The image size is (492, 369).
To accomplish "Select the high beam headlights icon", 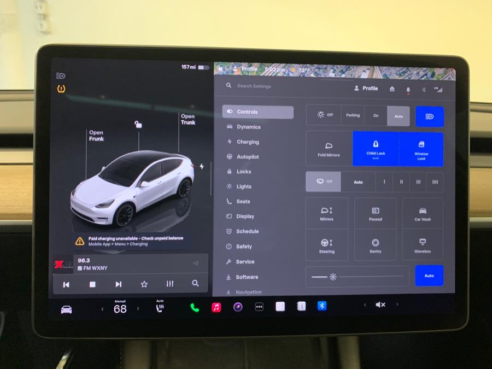I will coord(430,116).
